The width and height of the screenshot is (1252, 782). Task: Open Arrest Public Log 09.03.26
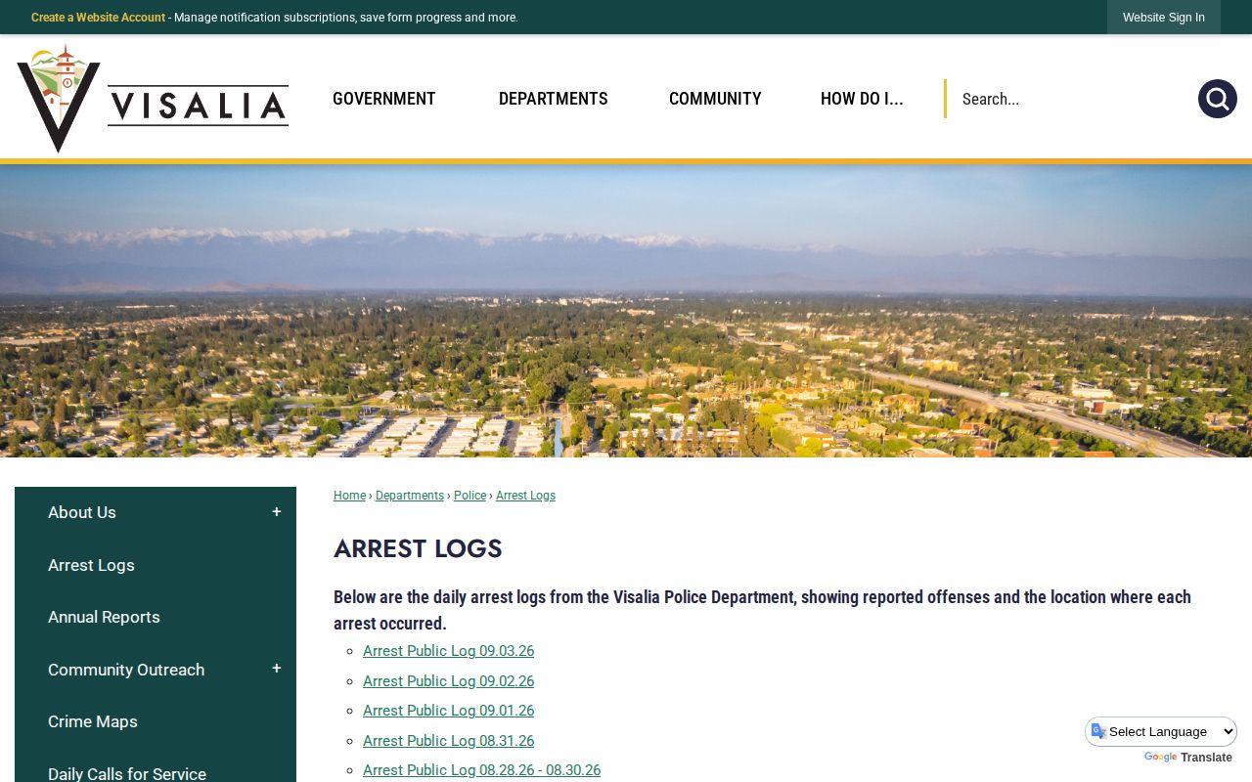point(448,651)
